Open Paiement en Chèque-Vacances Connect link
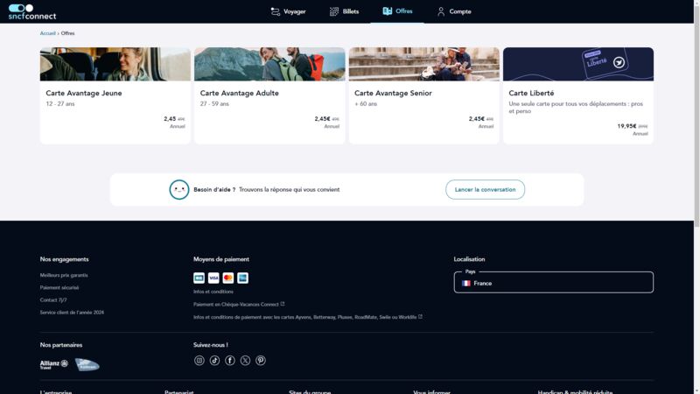Viewport: 700px width, 394px height. click(235, 305)
